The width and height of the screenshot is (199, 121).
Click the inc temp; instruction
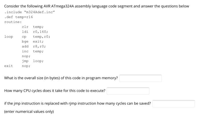point(33,51)
